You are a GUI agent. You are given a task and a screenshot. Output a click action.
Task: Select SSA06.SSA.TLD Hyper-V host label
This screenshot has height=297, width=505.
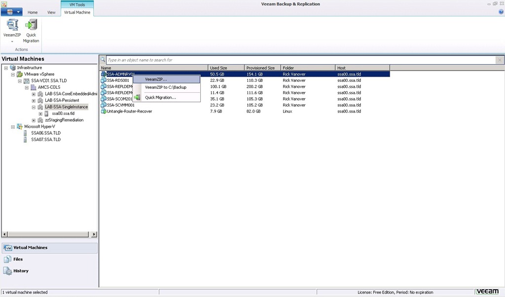(x=46, y=133)
